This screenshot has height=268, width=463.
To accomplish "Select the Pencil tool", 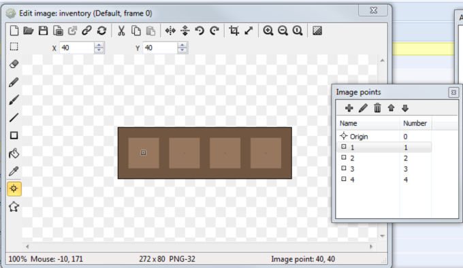I will pos(14,82).
